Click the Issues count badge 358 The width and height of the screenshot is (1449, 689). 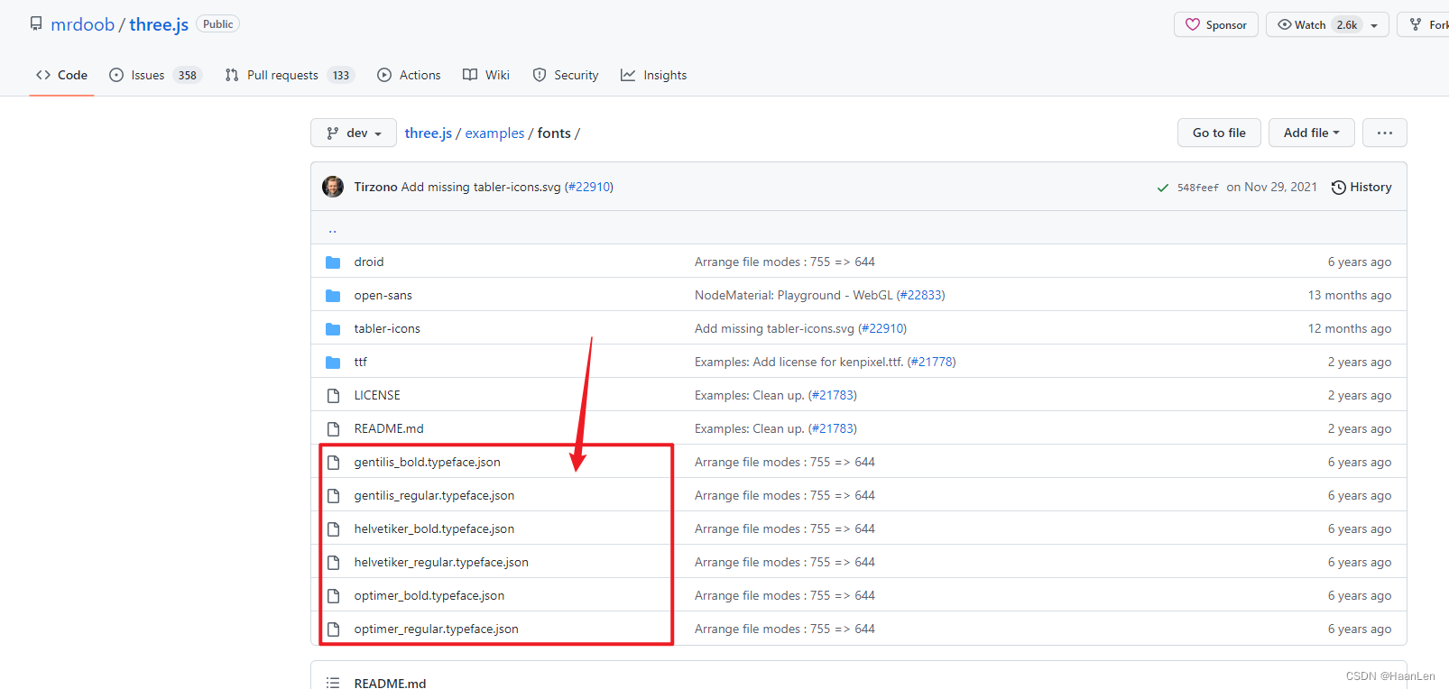(x=188, y=75)
